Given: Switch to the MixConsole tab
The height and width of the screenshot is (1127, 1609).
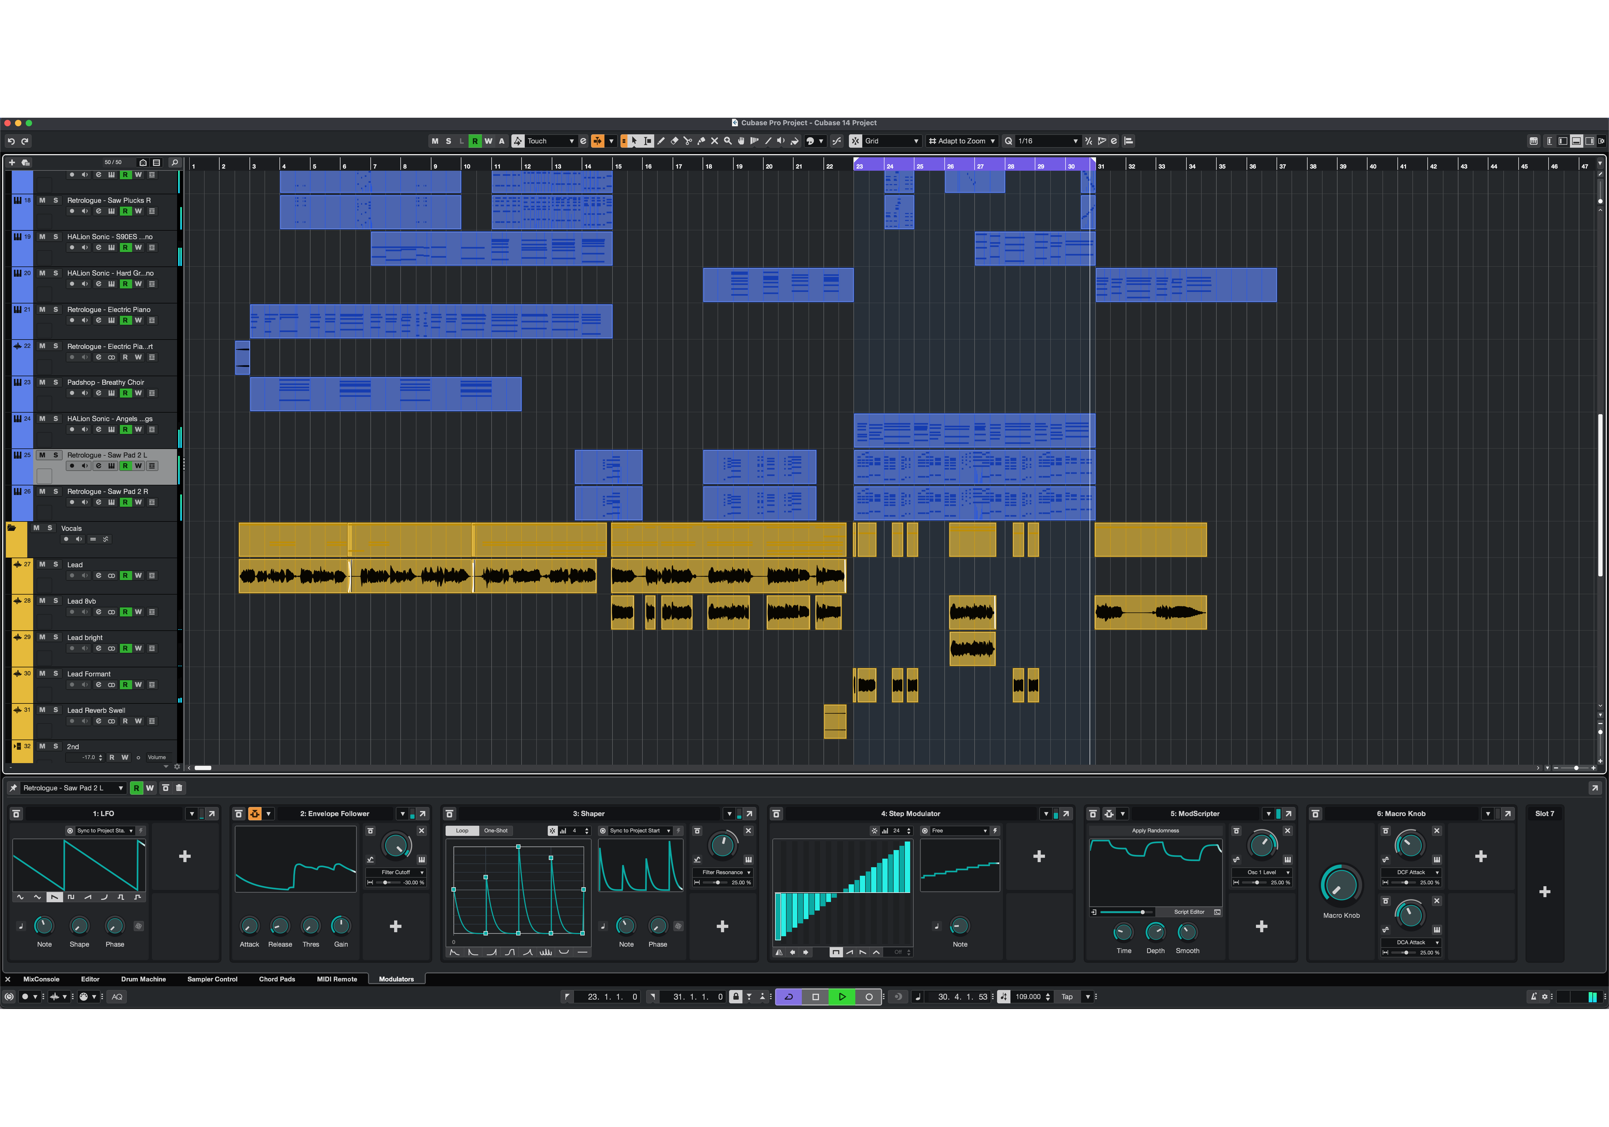Looking at the screenshot, I should coord(41,979).
